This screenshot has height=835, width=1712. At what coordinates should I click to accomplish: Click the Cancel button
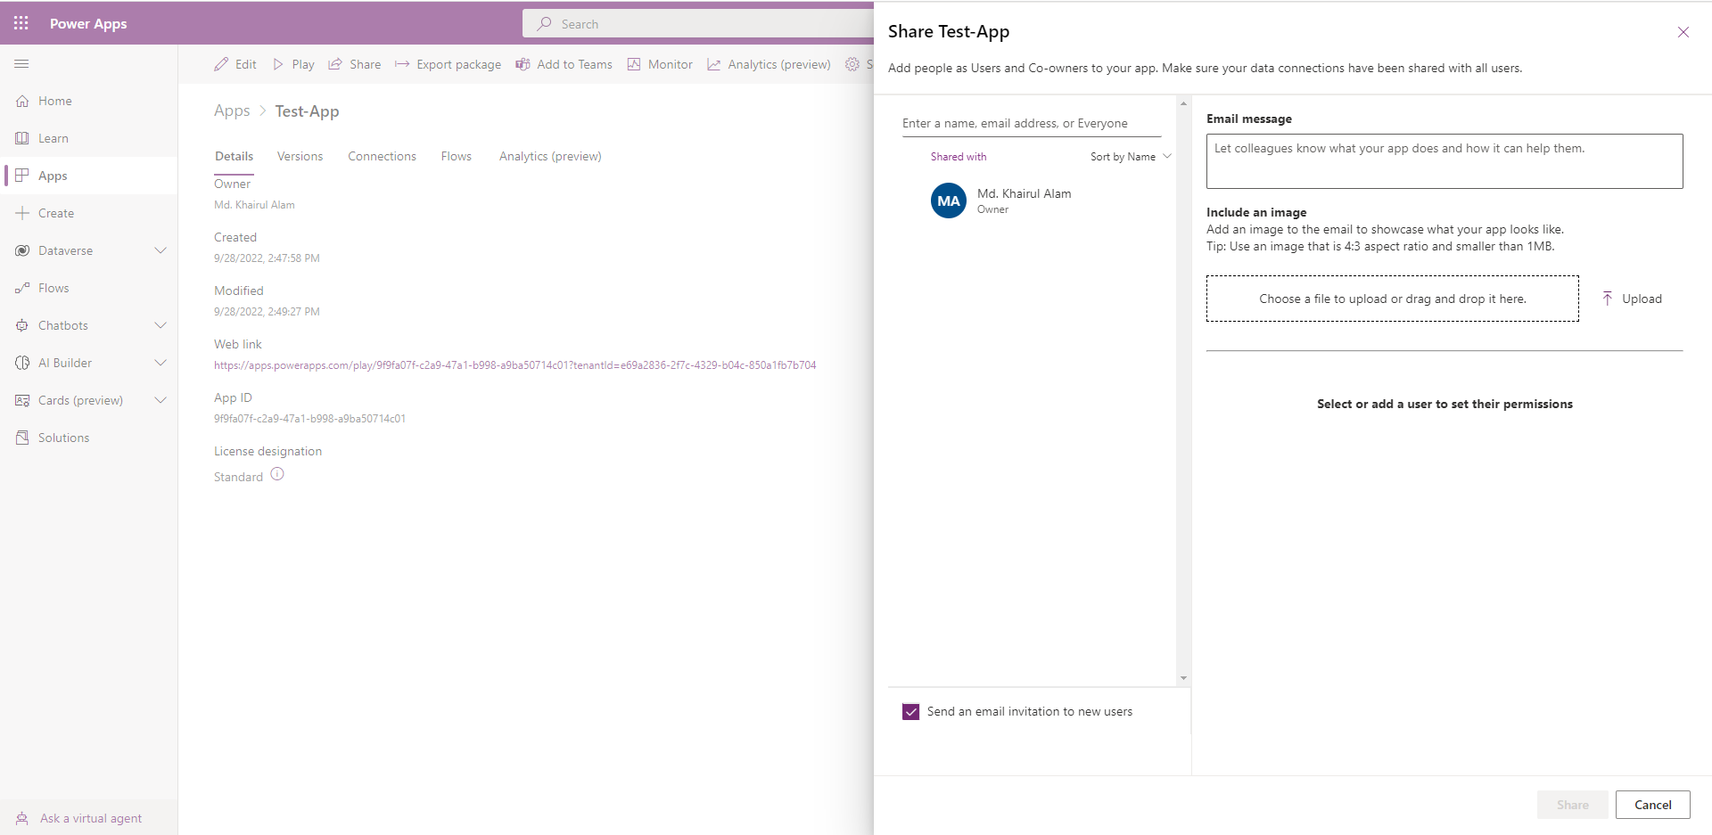(x=1652, y=805)
